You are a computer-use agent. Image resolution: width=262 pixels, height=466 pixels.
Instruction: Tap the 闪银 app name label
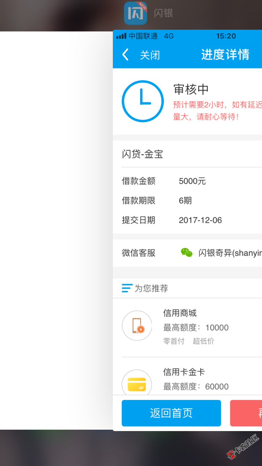tap(163, 13)
